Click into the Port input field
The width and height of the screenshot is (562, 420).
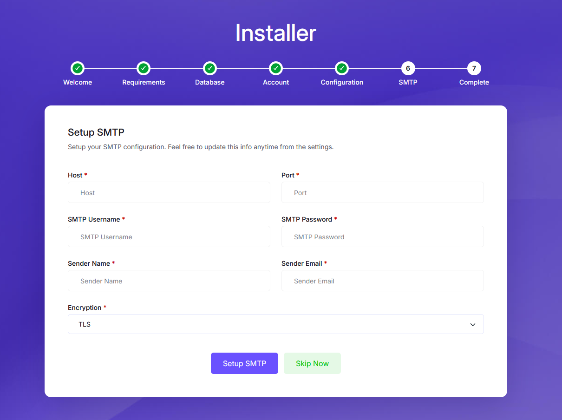coord(382,192)
